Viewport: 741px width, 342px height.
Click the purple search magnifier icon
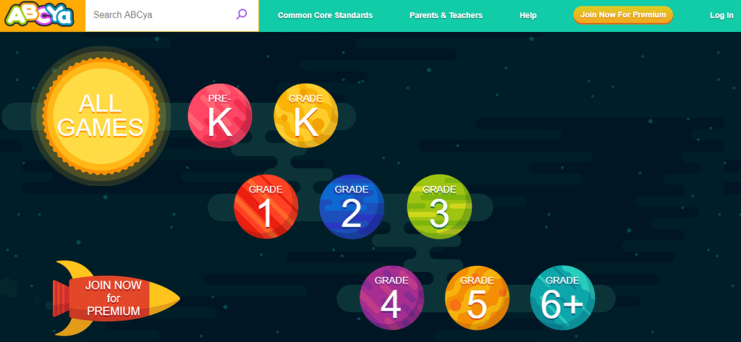[242, 14]
